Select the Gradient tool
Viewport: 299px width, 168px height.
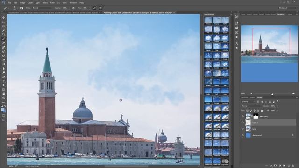4,64
